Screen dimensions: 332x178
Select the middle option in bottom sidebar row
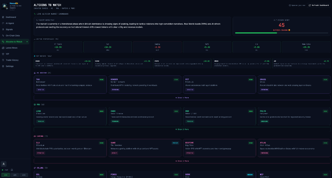15,175
